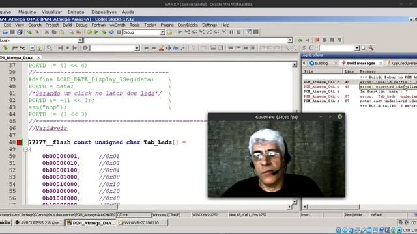
Task: Click the Abort build icon
Action: coord(119,32)
